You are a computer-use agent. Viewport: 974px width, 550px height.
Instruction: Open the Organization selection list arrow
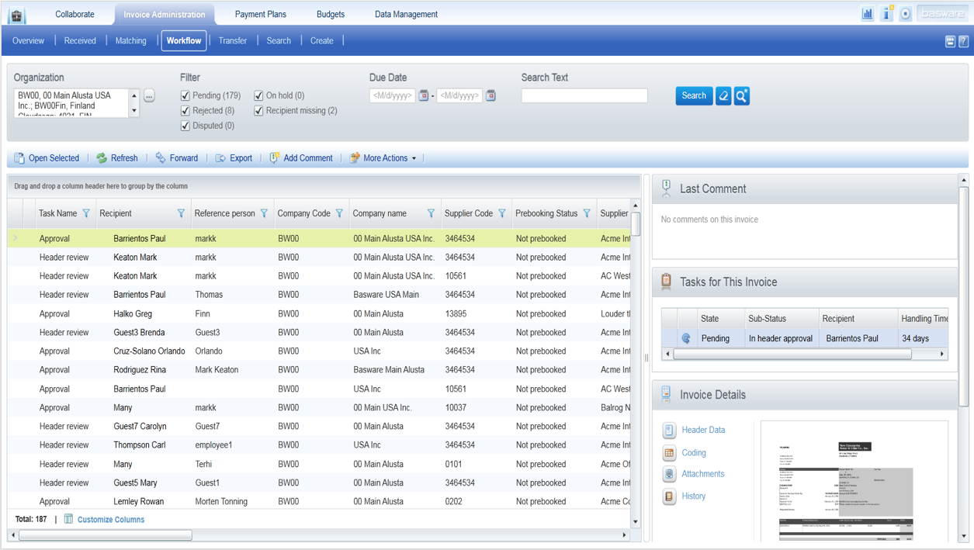pyautogui.click(x=134, y=111)
